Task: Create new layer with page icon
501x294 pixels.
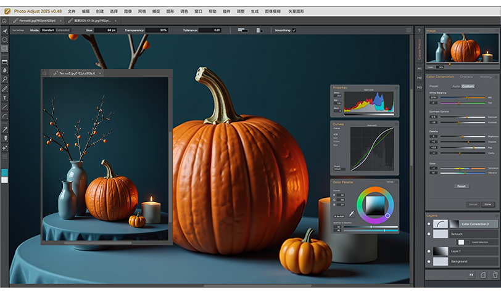Action: click(484, 274)
